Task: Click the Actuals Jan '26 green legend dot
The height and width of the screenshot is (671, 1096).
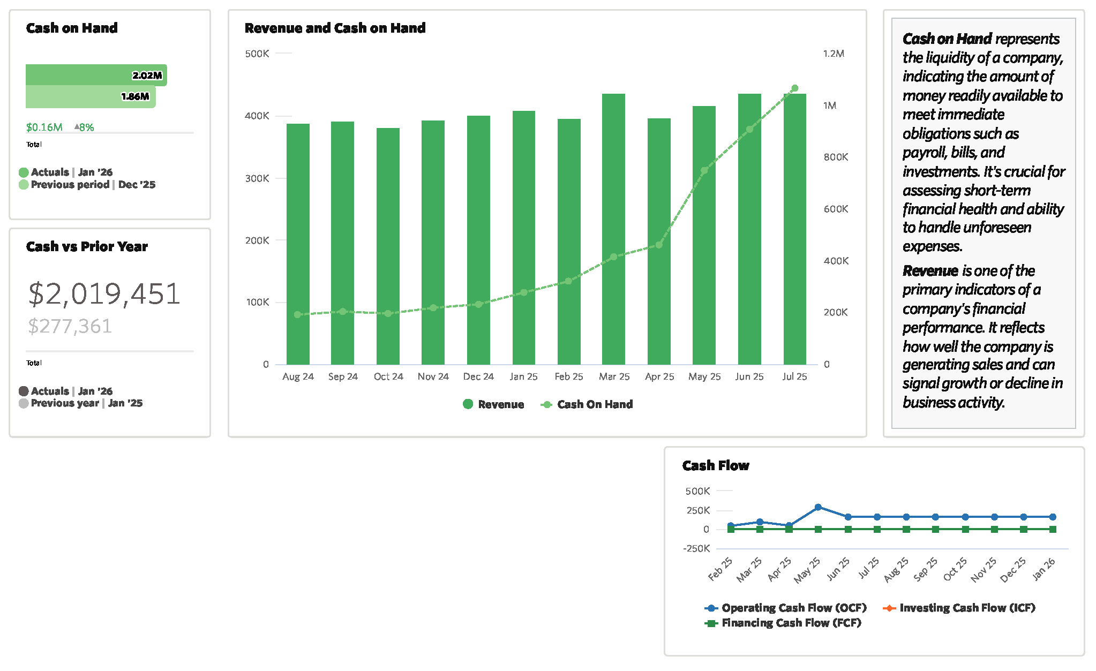Action: coord(24,172)
